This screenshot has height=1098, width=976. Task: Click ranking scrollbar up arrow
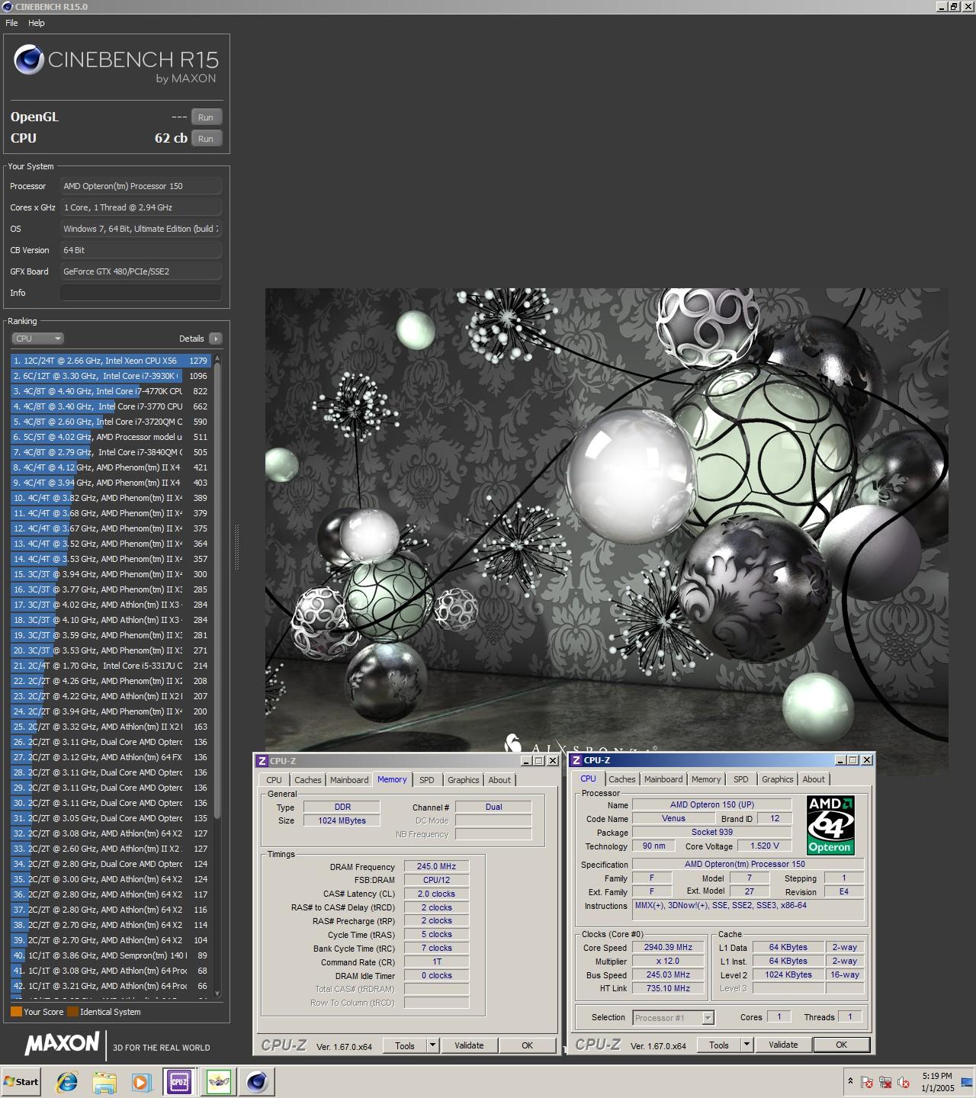point(217,358)
